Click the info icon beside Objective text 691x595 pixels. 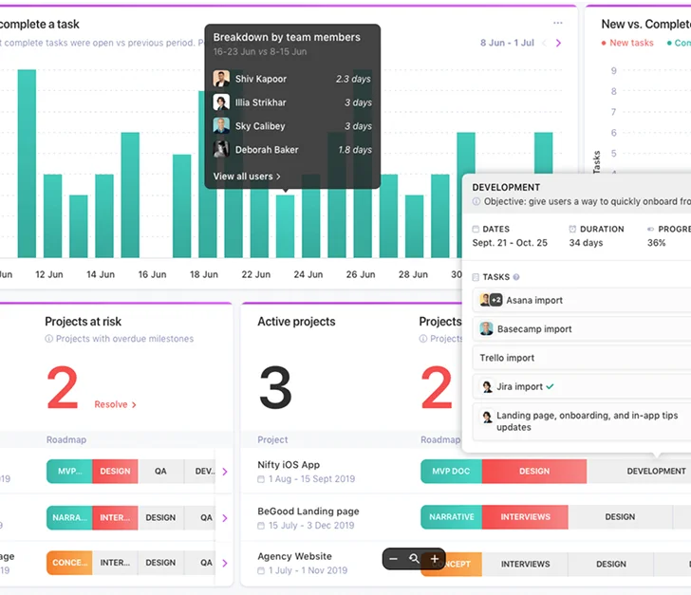click(x=476, y=202)
